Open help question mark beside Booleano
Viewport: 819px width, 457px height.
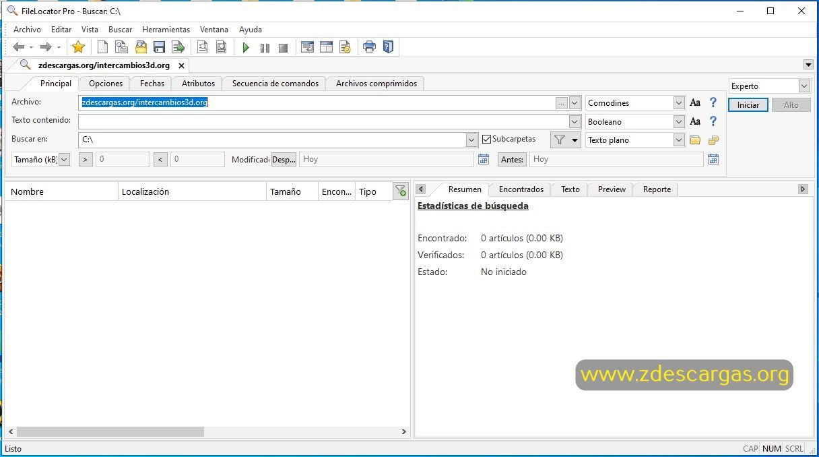(x=713, y=122)
